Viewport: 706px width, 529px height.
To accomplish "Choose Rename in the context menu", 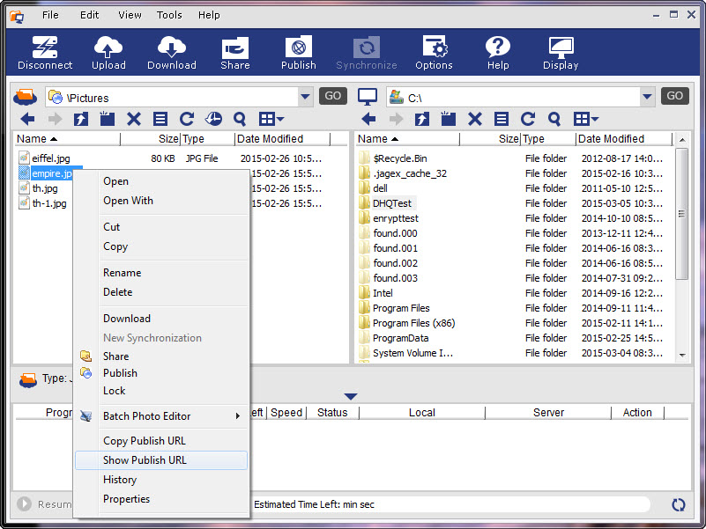I will [122, 273].
